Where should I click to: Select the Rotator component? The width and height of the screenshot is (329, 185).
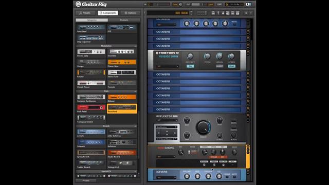coord(92,73)
